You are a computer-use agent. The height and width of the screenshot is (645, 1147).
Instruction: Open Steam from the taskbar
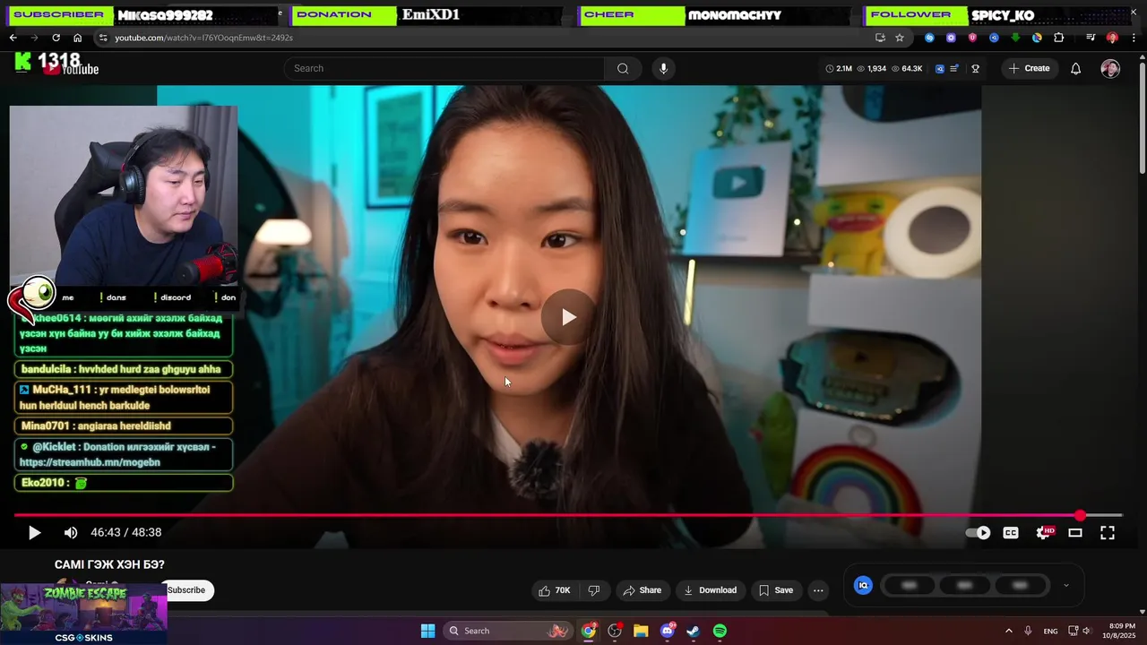coord(694,631)
